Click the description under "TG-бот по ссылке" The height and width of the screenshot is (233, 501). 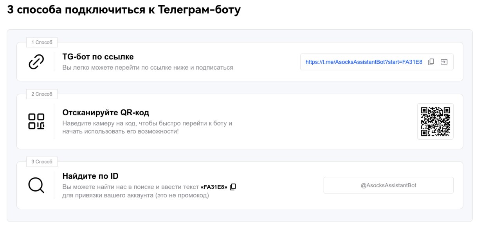pos(148,68)
